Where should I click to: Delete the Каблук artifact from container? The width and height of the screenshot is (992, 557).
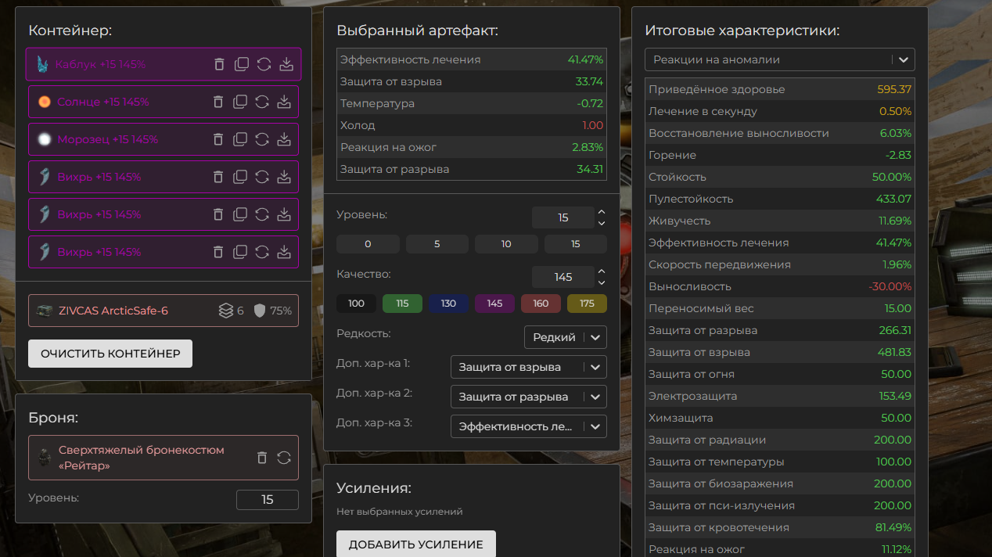pyautogui.click(x=219, y=64)
